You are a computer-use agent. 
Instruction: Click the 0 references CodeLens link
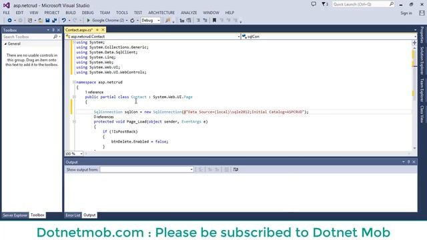pyautogui.click(x=104, y=117)
